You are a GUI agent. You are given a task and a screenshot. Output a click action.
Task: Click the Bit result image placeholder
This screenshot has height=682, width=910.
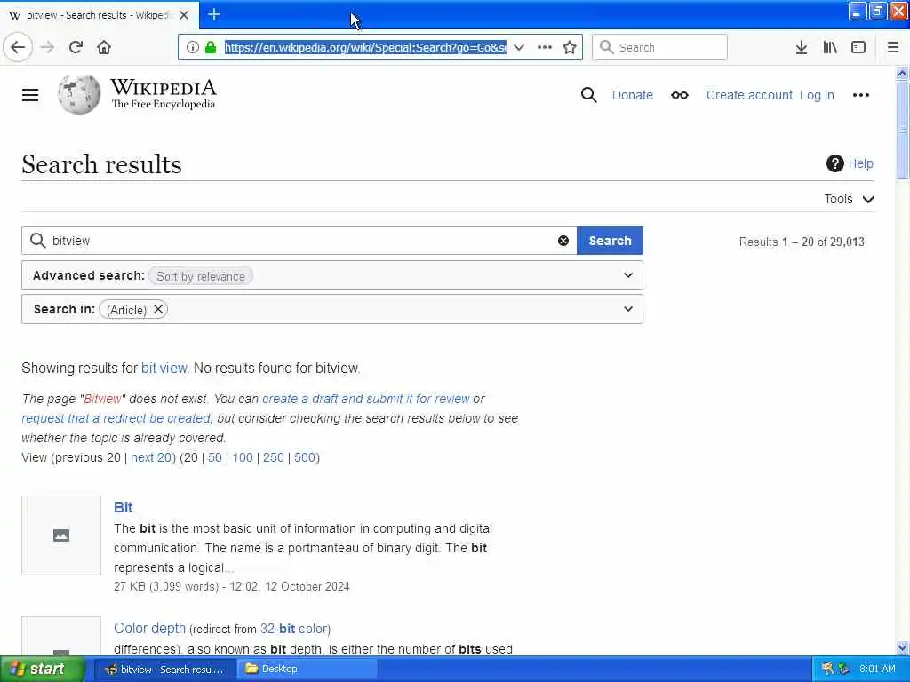pyautogui.click(x=61, y=535)
